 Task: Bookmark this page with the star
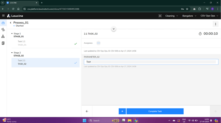point(187,9)
